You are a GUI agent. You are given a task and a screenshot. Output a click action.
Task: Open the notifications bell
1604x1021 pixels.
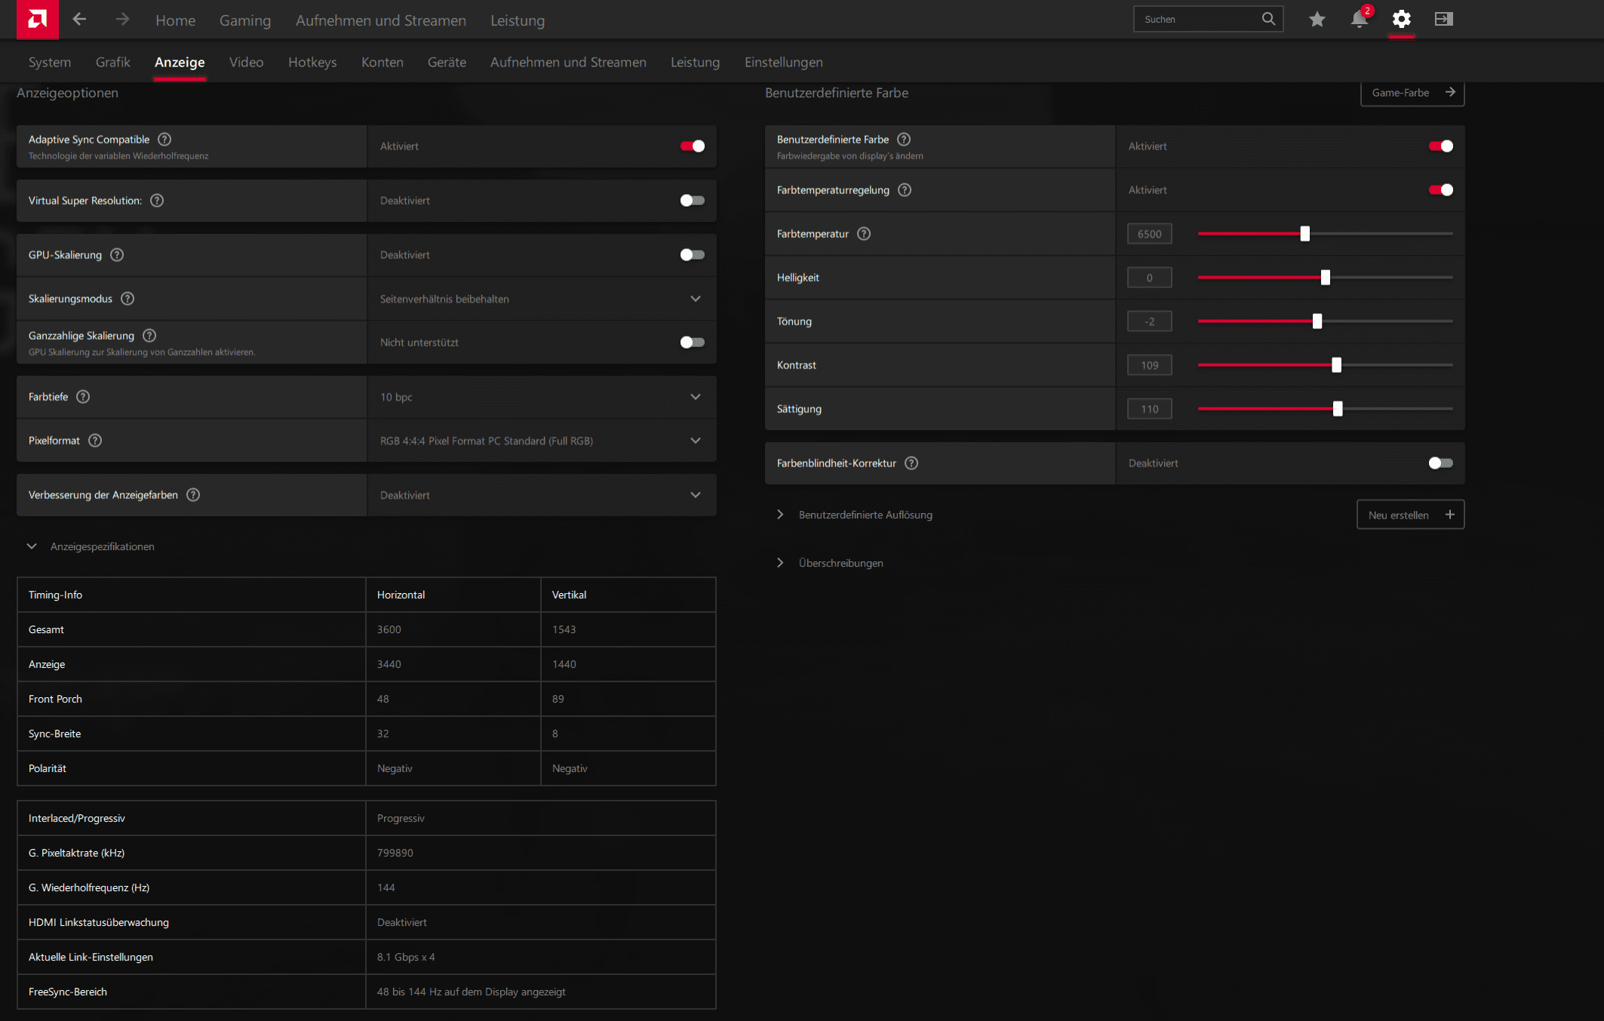[x=1359, y=20]
